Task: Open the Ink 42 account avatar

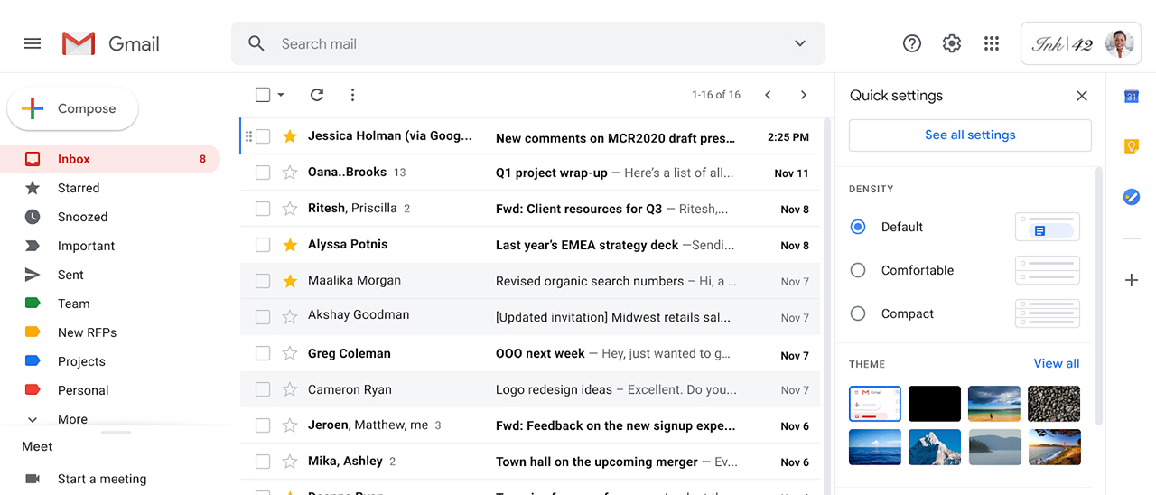Action: 1120,43
